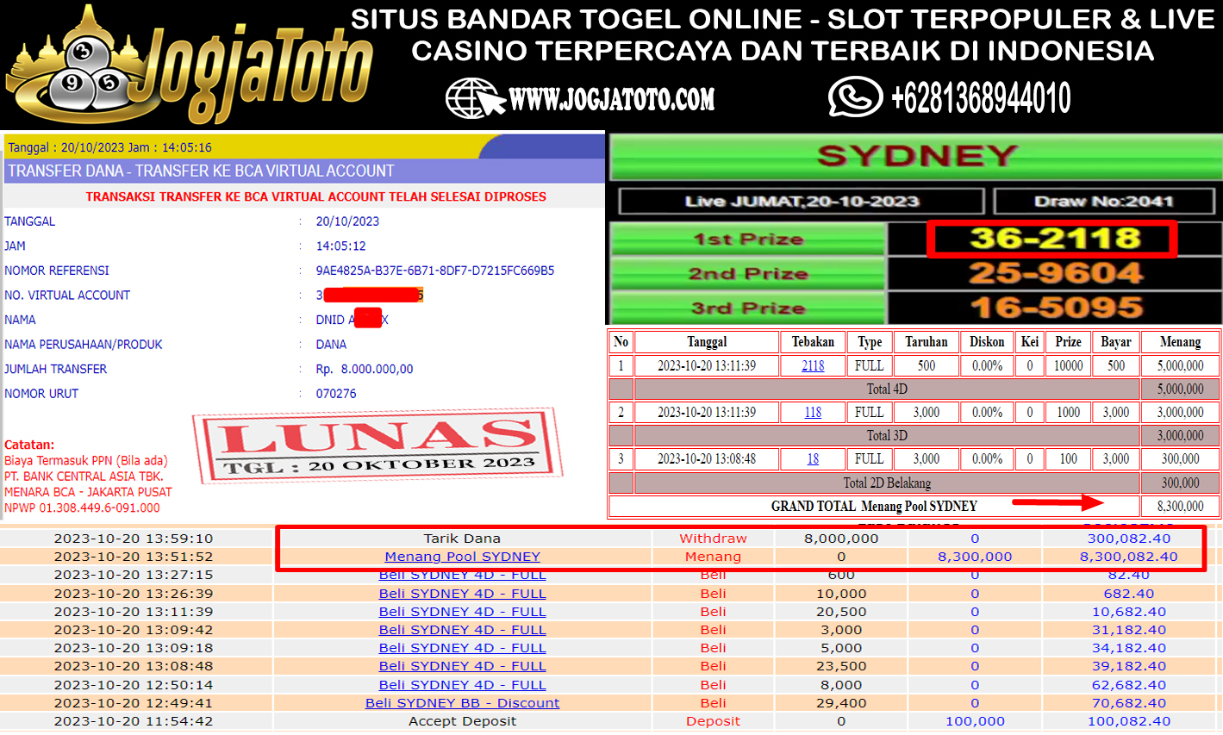Click the LUNAS stamp image

[378, 447]
